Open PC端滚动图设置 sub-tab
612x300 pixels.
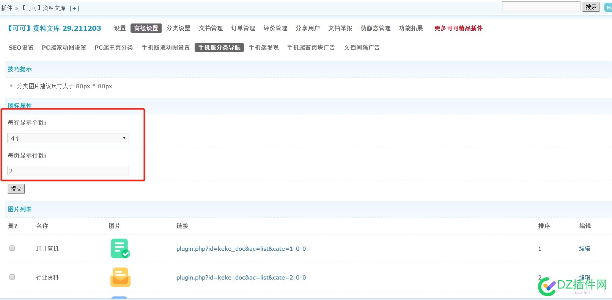coord(64,48)
